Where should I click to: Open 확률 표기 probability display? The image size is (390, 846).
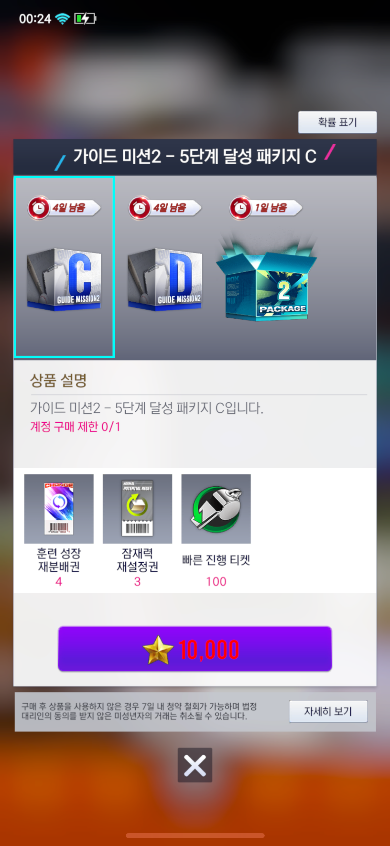click(337, 122)
